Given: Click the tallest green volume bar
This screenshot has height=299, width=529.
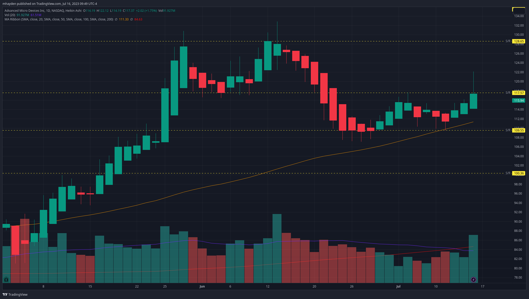Looking at the screenshot, I should click(277, 248).
